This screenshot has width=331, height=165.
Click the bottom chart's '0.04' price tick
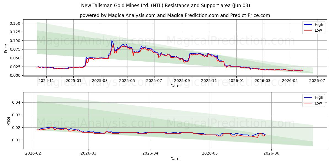click(x=16, y=102)
